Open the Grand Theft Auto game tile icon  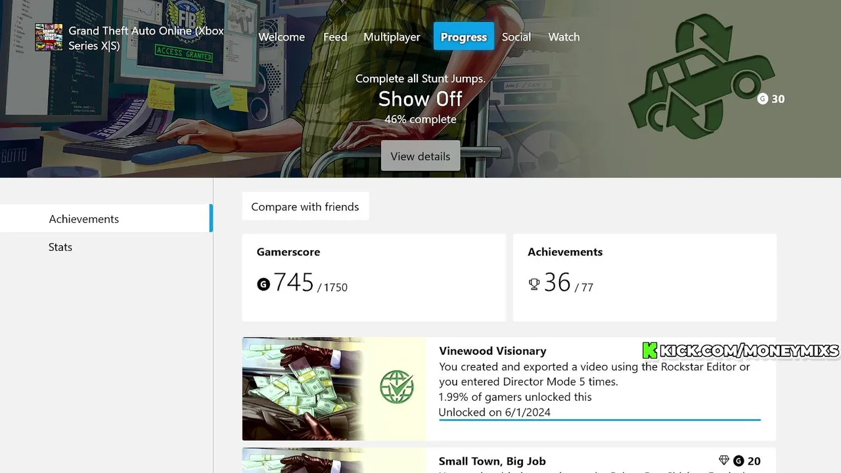49,37
